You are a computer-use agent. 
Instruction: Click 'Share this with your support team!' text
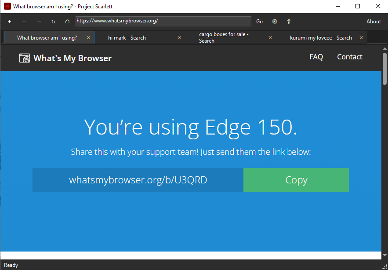tap(135, 152)
